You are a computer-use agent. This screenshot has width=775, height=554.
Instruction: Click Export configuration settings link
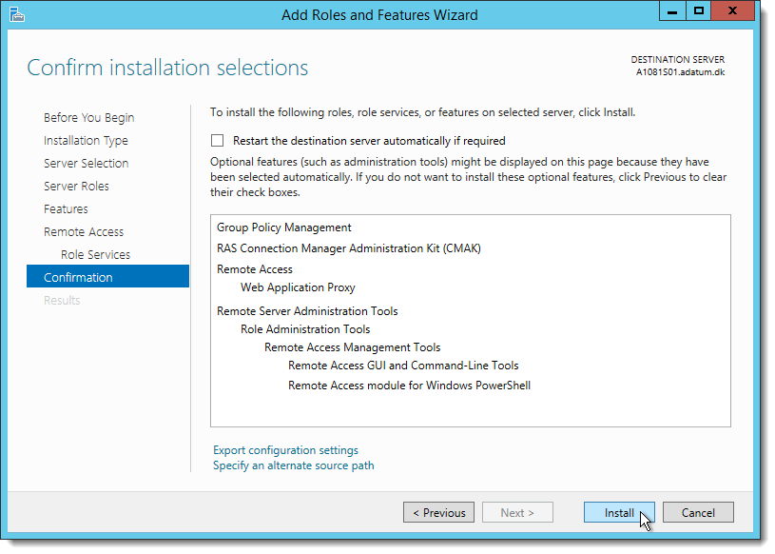(285, 450)
